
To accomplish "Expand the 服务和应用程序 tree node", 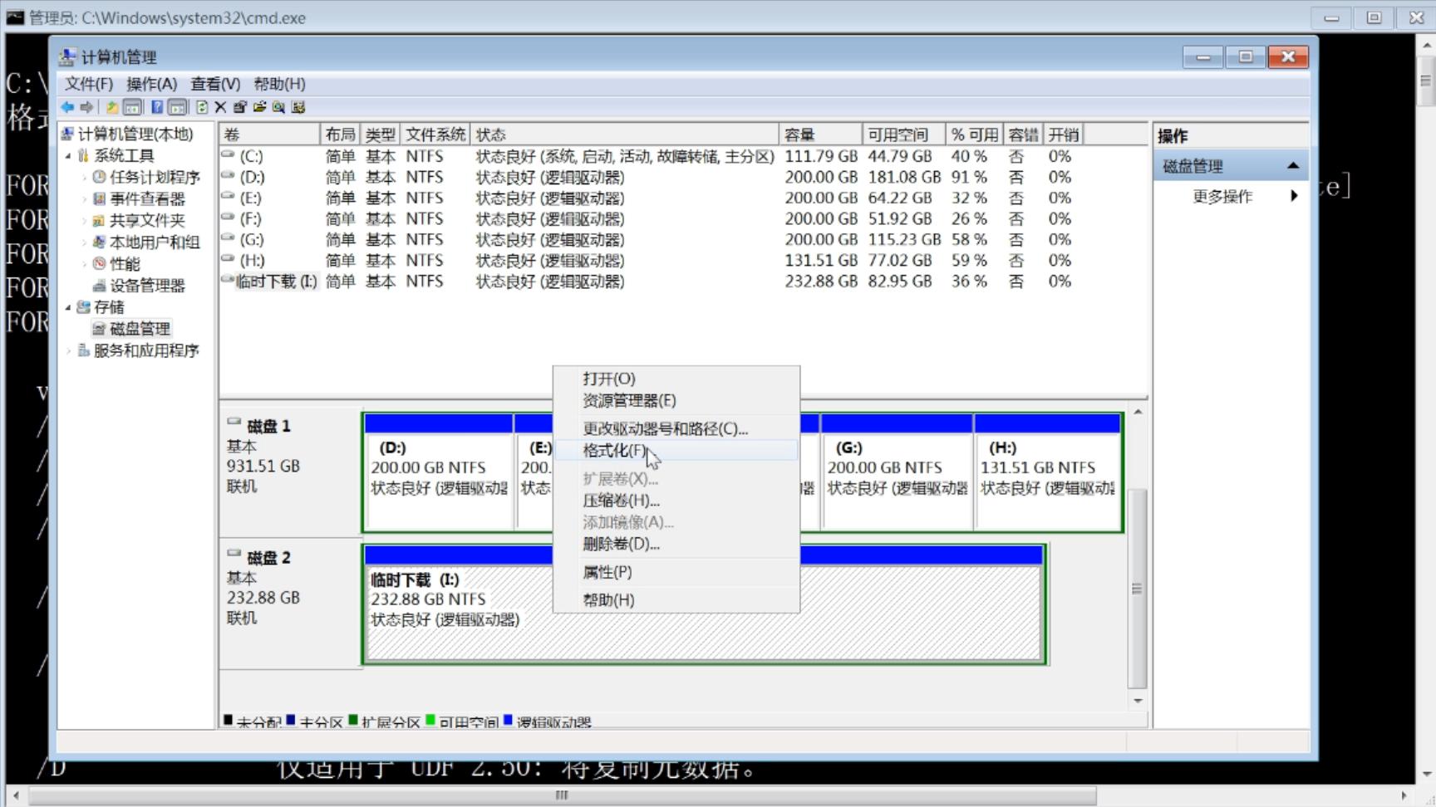I will [x=70, y=350].
